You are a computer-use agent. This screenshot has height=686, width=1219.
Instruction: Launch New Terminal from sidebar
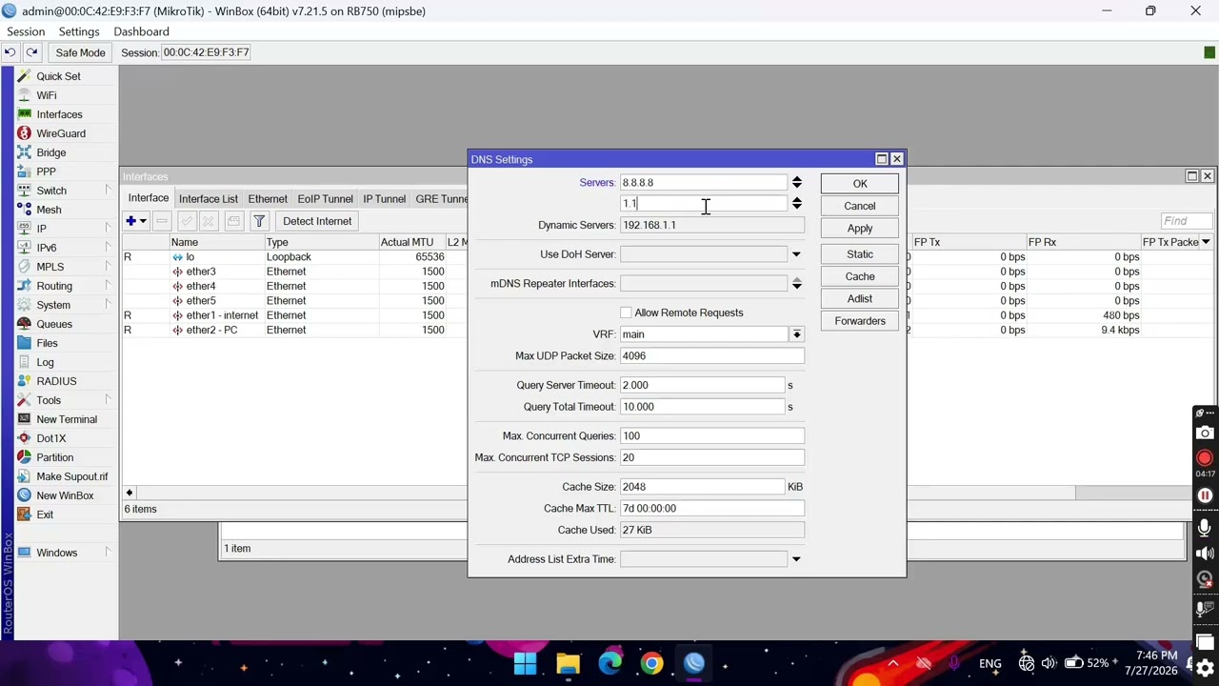67,419
